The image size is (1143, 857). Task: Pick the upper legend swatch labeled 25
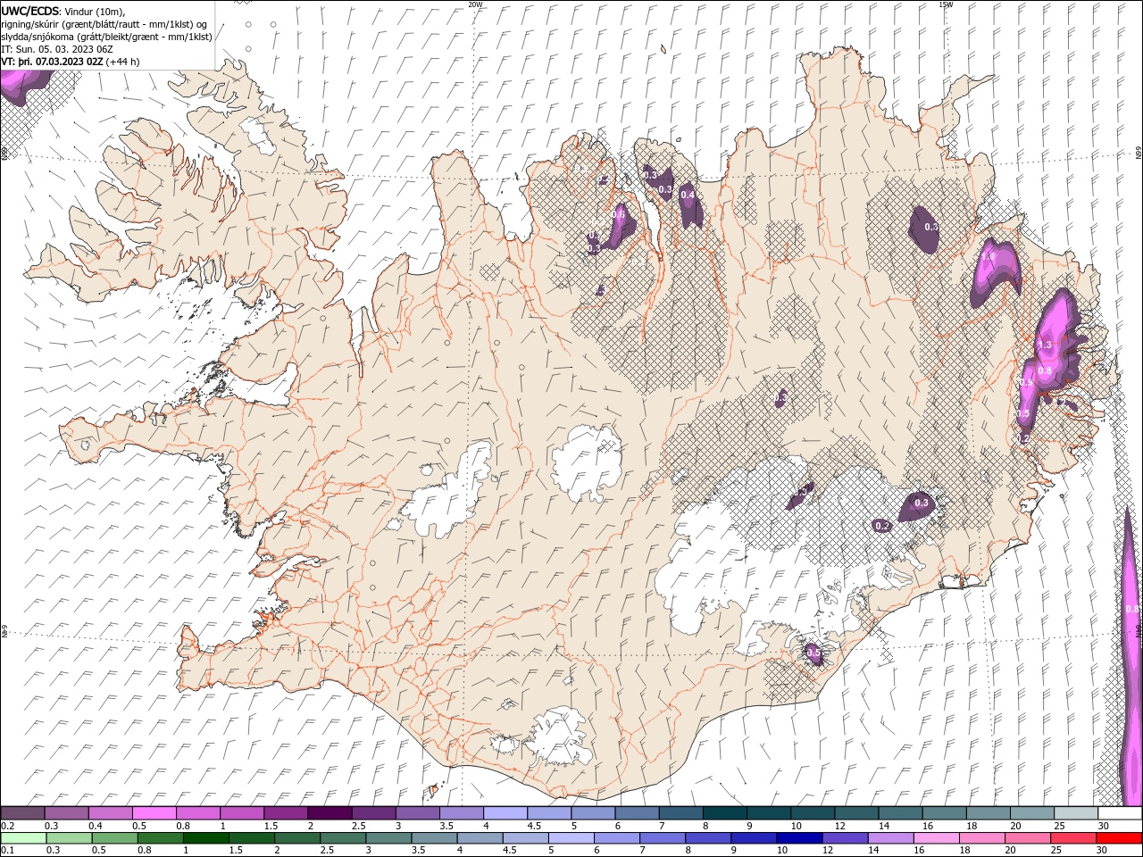(x=1077, y=813)
